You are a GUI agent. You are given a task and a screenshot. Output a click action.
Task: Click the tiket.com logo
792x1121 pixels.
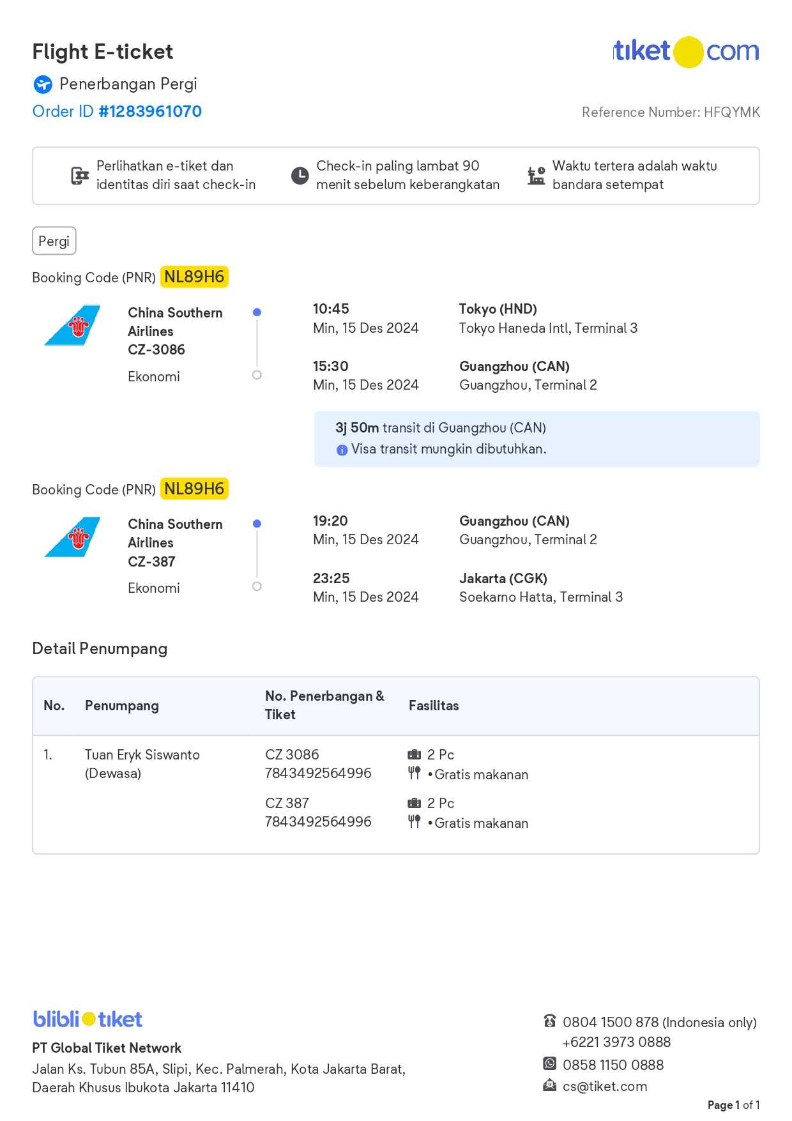coord(686,52)
